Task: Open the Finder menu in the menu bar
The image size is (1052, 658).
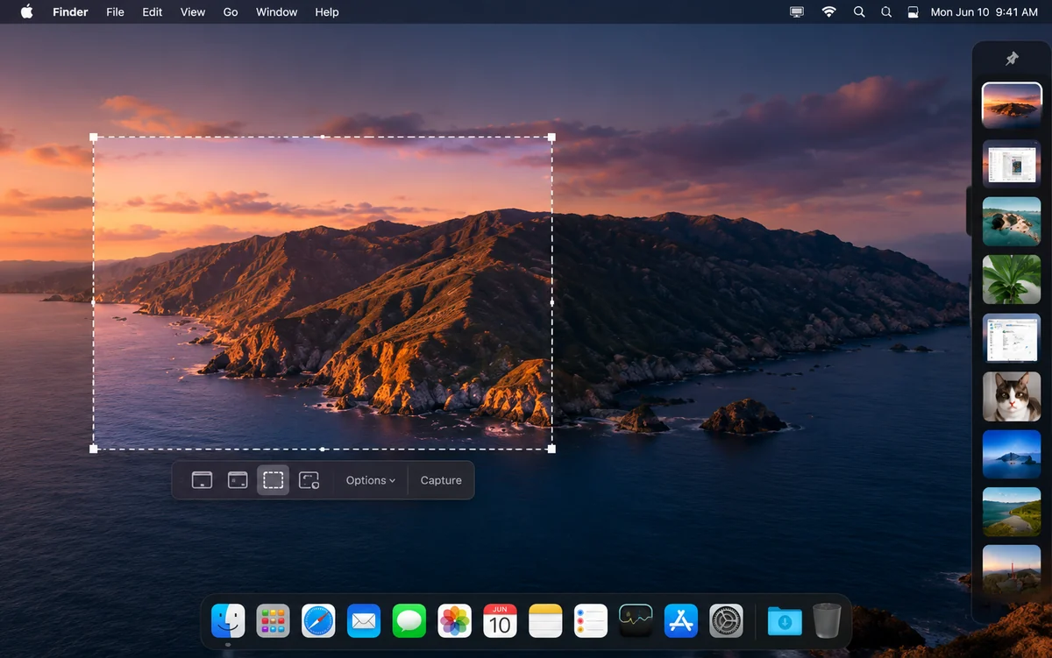Action: (x=70, y=12)
